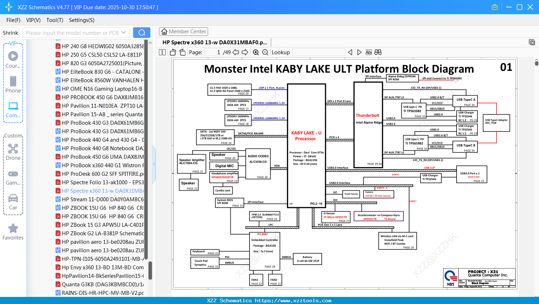This screenshot has width=539, height=304.
Task: Click the page number input field
Action: click(x=213, y=52)
